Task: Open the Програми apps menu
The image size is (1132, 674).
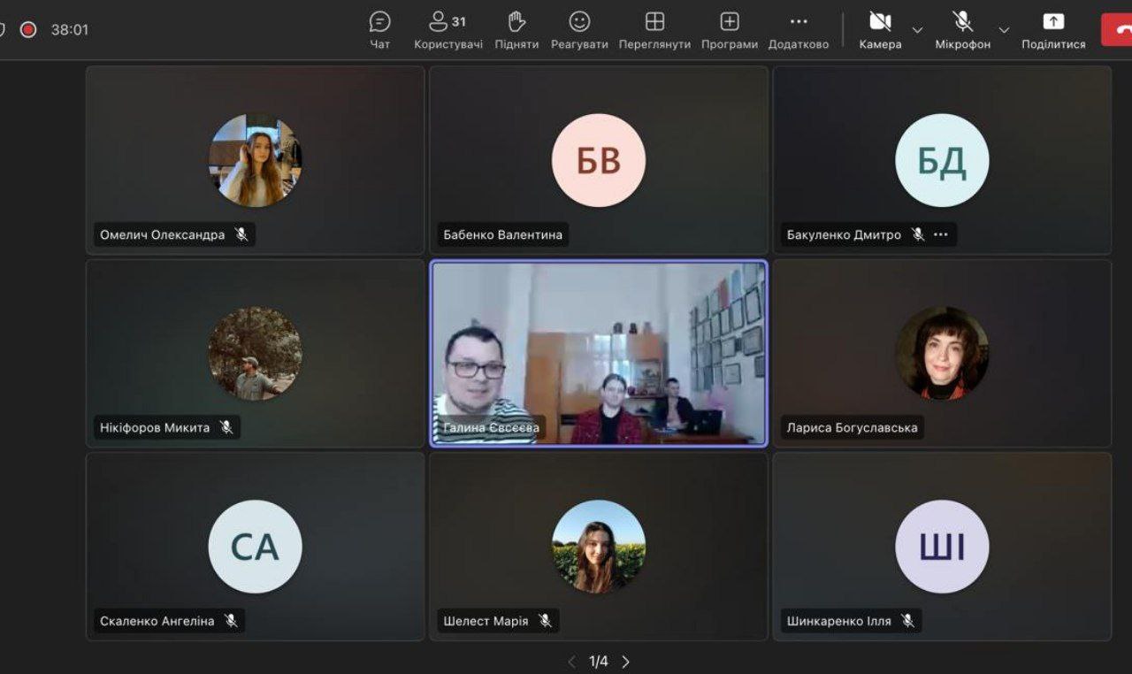Action: 730,30
